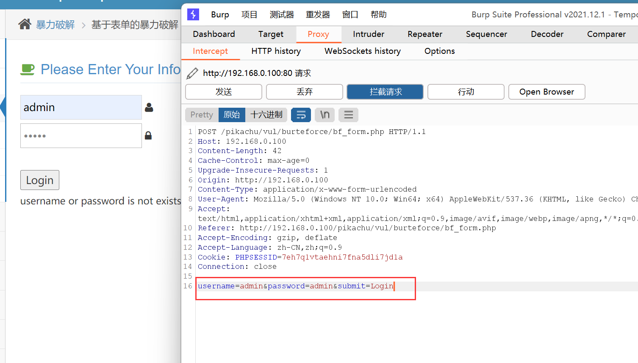Switch to the Intruder tab
This screenshot has width=638, height=363.
pos(369,34)
